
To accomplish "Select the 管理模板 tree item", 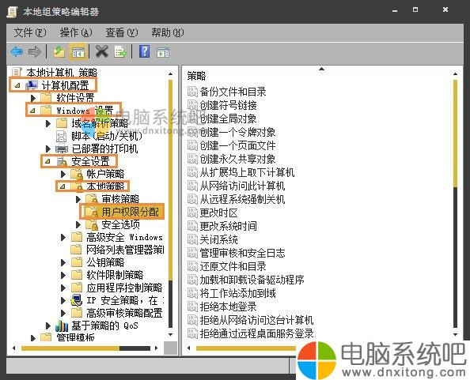I will click(75, 337).
